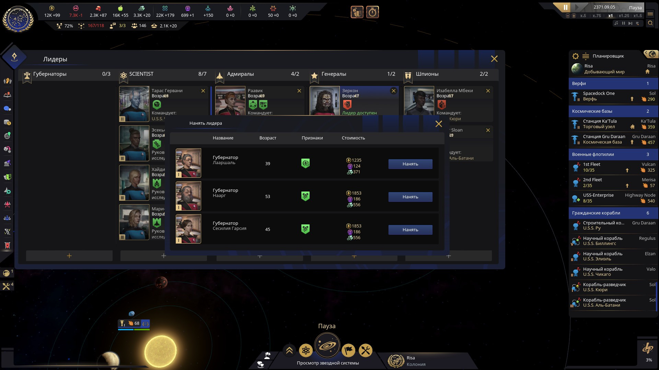Screen dimensions: 659x370
Task: Open the globe with map pin sidebar icon
Action: (x=7, y=136)
